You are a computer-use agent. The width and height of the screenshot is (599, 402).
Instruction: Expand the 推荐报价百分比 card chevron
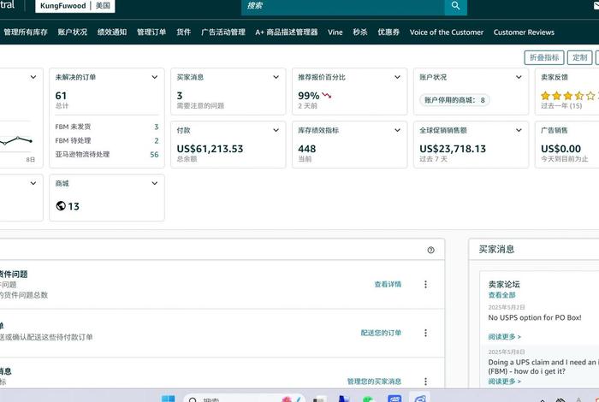[x=397, y=77]
